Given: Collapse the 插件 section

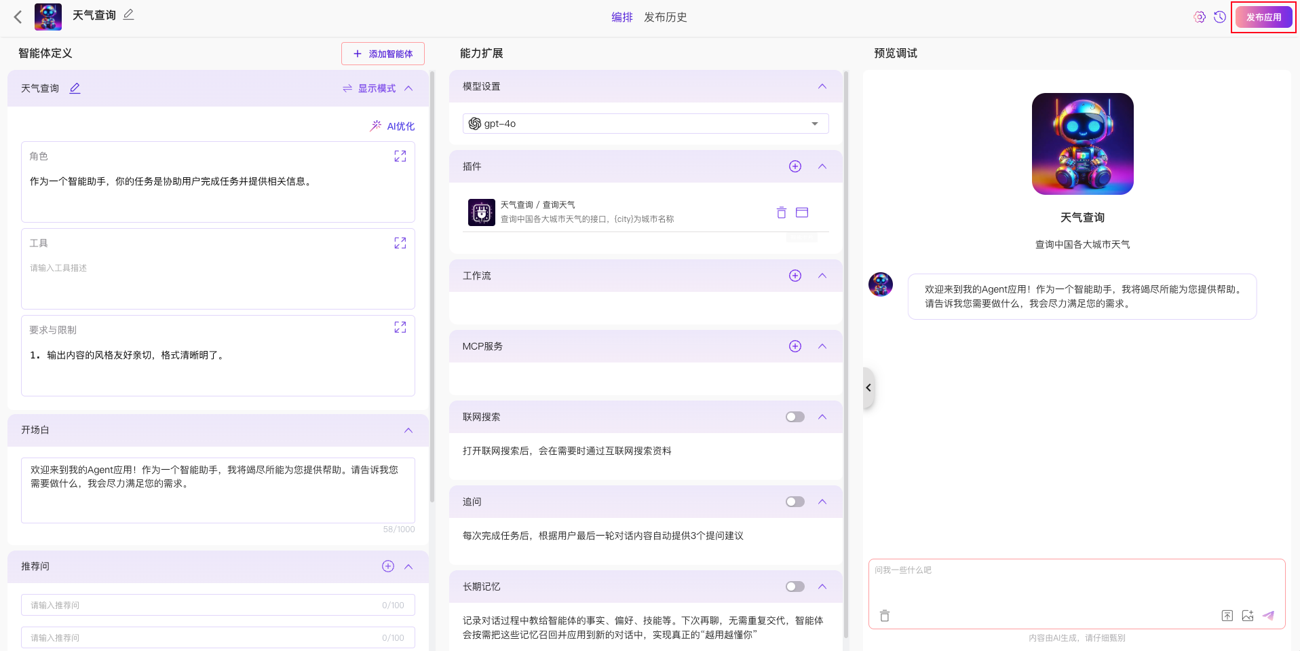Looking at the screenshot, I should click(x=822, y=166).
